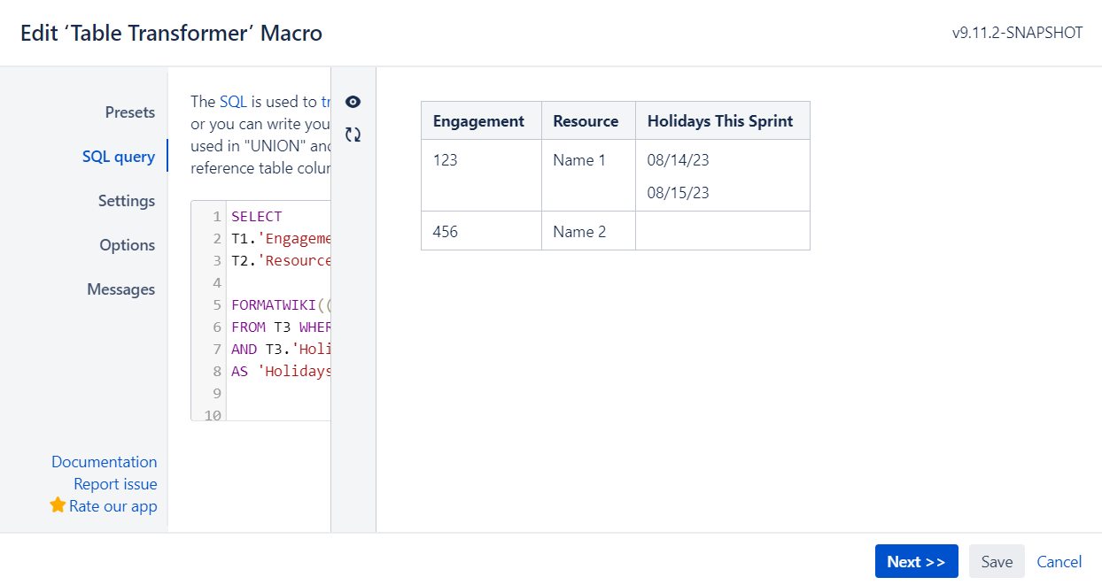Switch to the Options tab
Image resolution: width=1102 pixels, height=585 pixels.
click(x=128, y=245)
